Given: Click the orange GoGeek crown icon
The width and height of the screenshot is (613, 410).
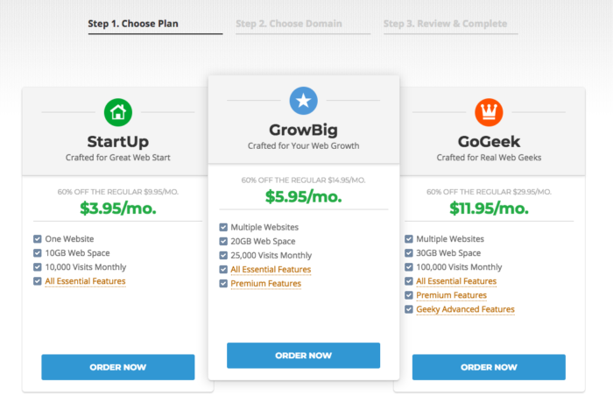Looking at the screenshot, I should point(489,112).
